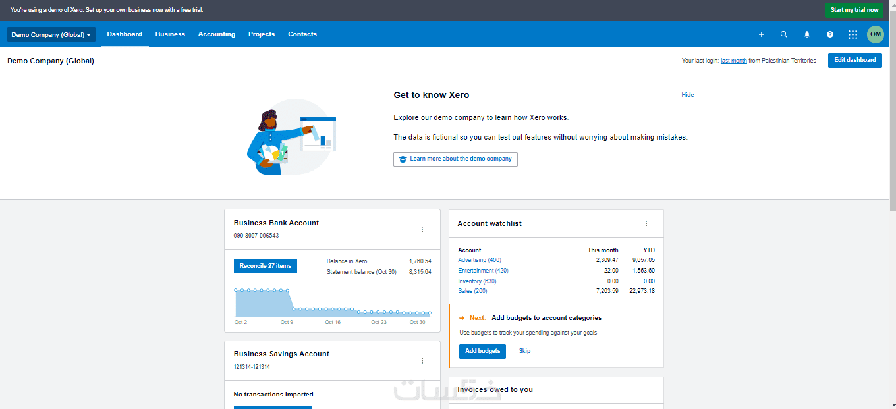Click the Business Savings Account title
This screenshot has height=409, width=896.
coord(281,354)
